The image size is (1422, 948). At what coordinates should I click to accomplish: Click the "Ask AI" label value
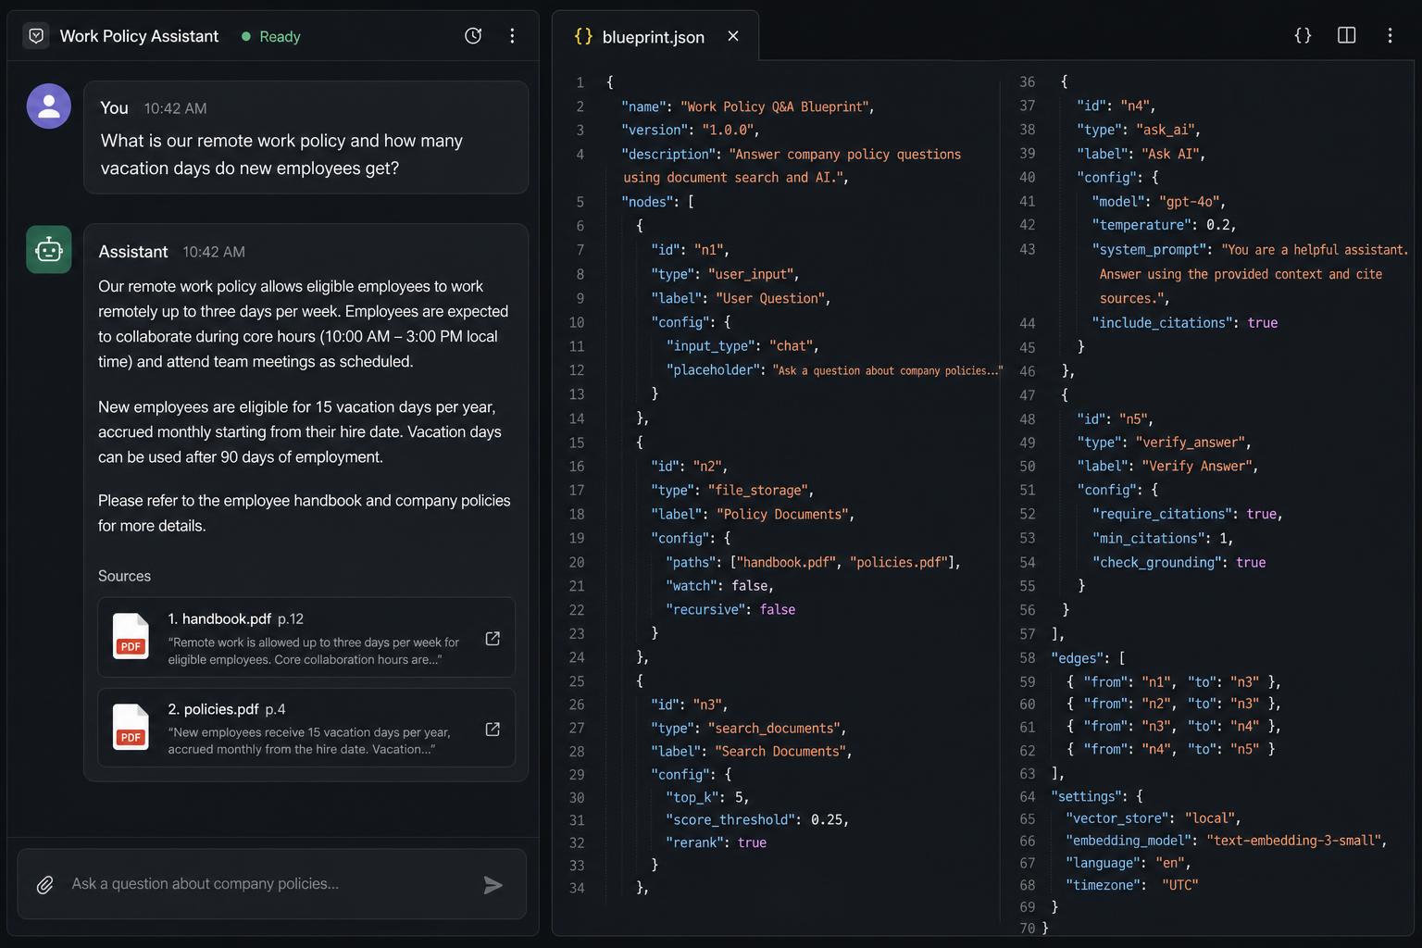[1170, 154]
